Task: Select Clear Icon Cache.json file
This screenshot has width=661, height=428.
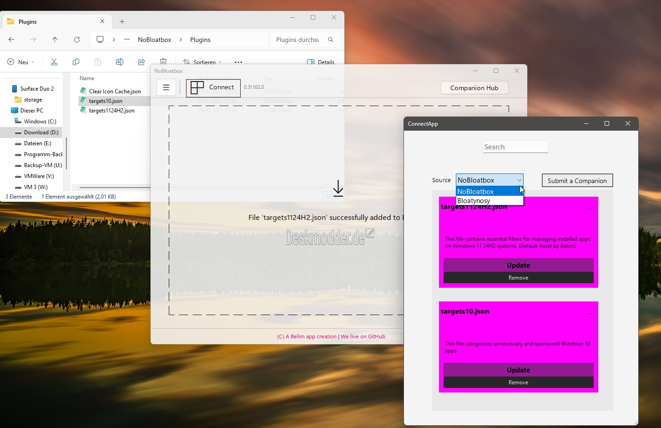Action: [x=115, y=92]
